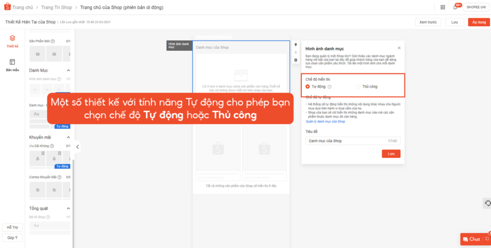Open the notifications bell
Screen dimensions: 491x248
coord(455,7)
